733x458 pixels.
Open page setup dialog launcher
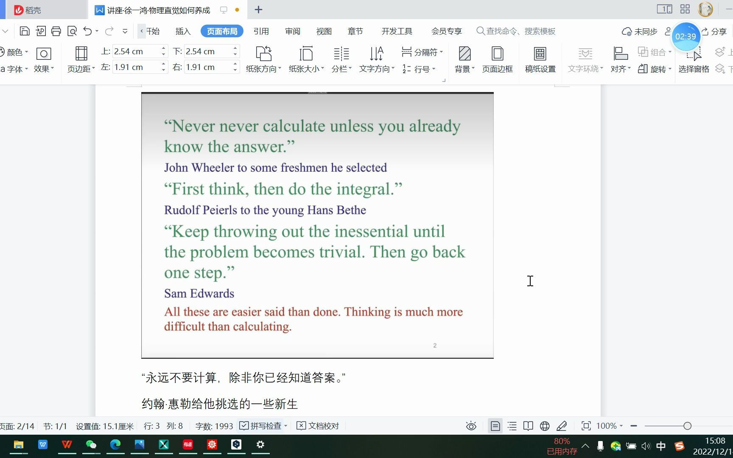pos(444,80)
